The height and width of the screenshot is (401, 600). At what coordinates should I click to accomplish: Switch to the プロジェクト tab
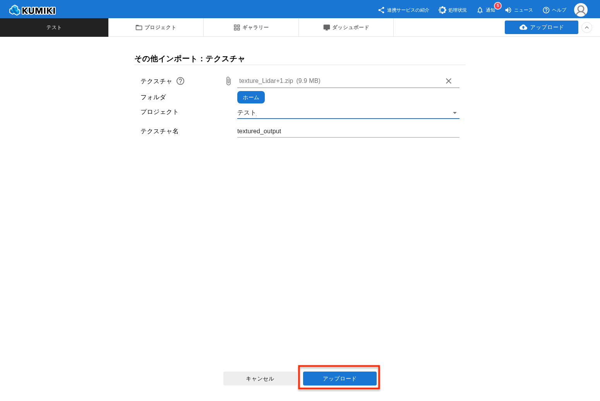156,28
